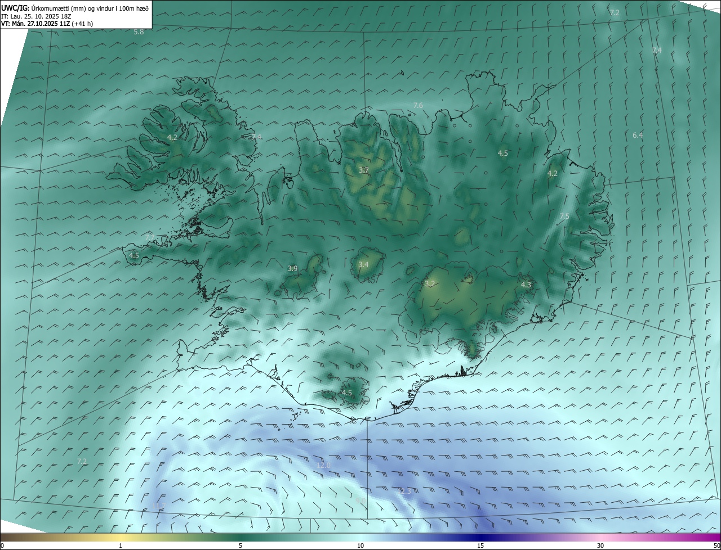Image resolution: width=721 pixels, height=550 pixels.
Task: Click the 4.3 value on the map
Action: click(x=526, y=285)
